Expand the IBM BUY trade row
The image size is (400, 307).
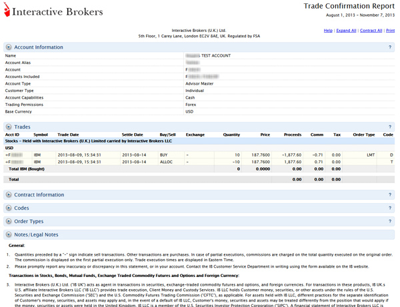pos(7,154)
